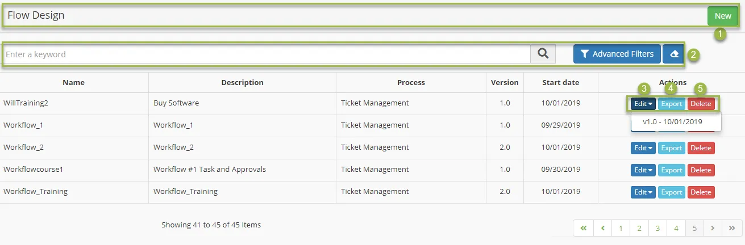745x245 pixels.
Task: Sort by the Start date column header
Action: click(561, 82)
